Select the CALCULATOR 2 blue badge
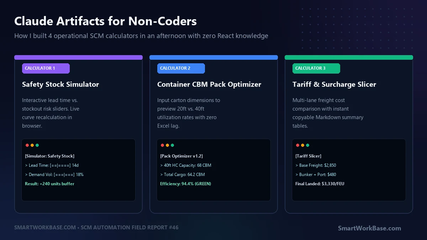Screen dimensions: 427x240 click(x=181, y=68)
